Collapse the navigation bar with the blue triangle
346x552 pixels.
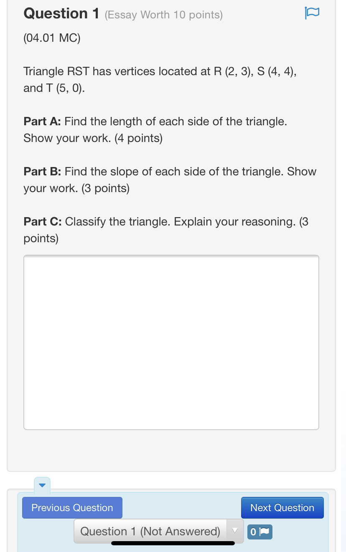[x=42, y=485]
